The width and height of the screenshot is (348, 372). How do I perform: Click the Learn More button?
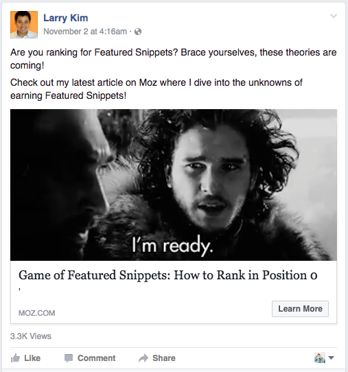click(x=300, y=309)
